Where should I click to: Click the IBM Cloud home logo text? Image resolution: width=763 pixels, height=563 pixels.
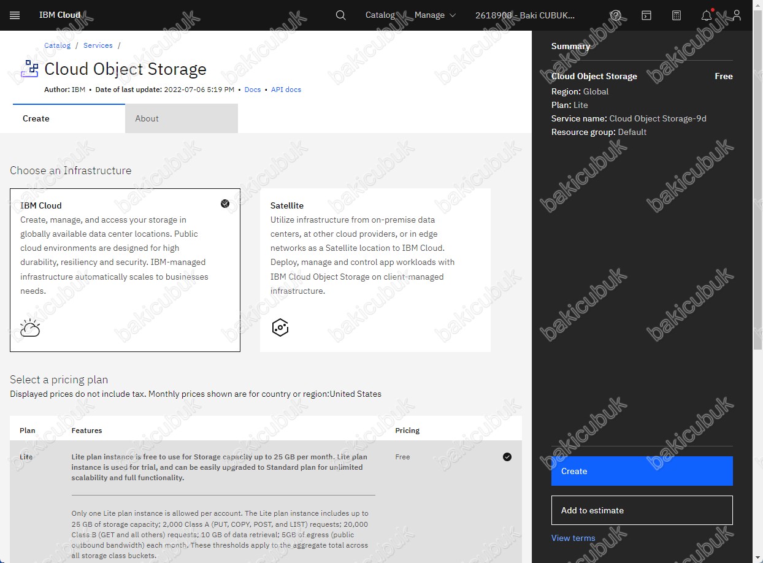[59, 15]
